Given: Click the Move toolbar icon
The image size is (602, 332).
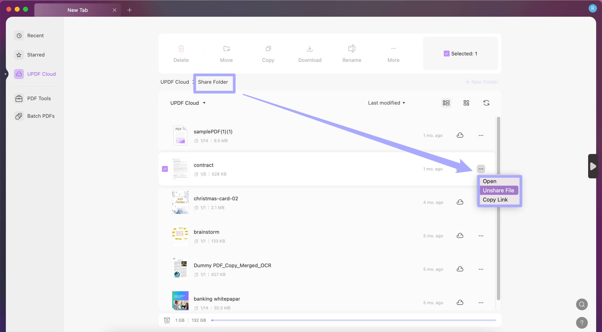Looking at the screenshot, I should click(x=226, y=49).
